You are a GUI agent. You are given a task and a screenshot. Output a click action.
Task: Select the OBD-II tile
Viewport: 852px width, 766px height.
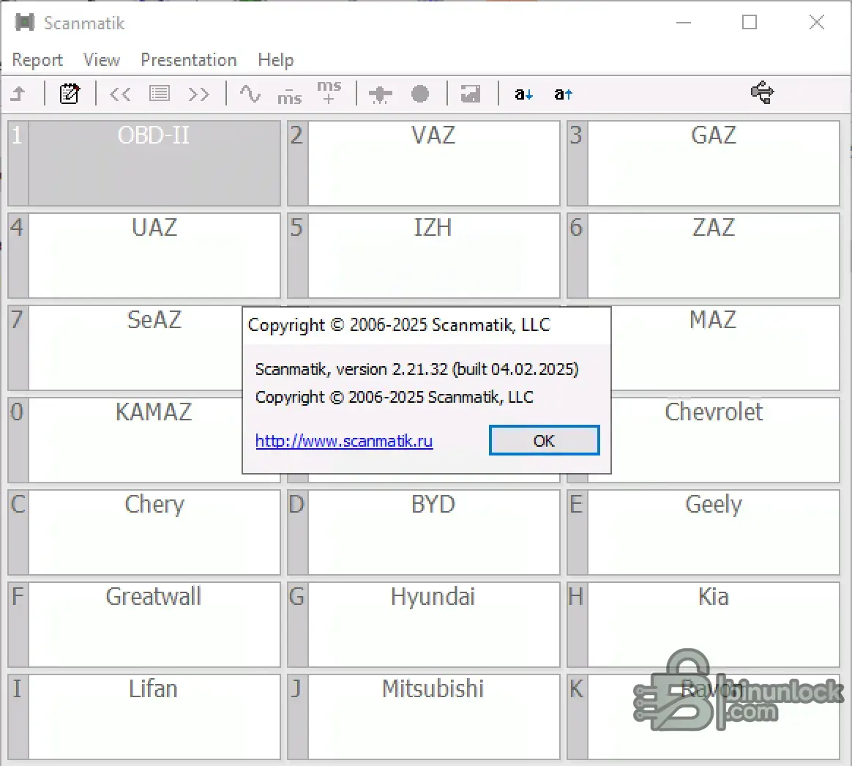(154, 163)
